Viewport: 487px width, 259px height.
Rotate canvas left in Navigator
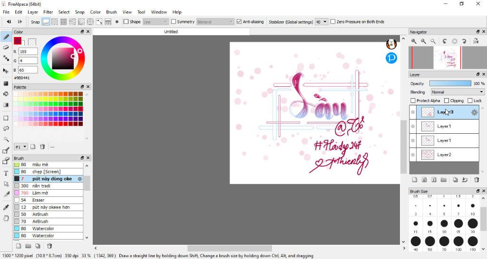(x=445, y=41)
